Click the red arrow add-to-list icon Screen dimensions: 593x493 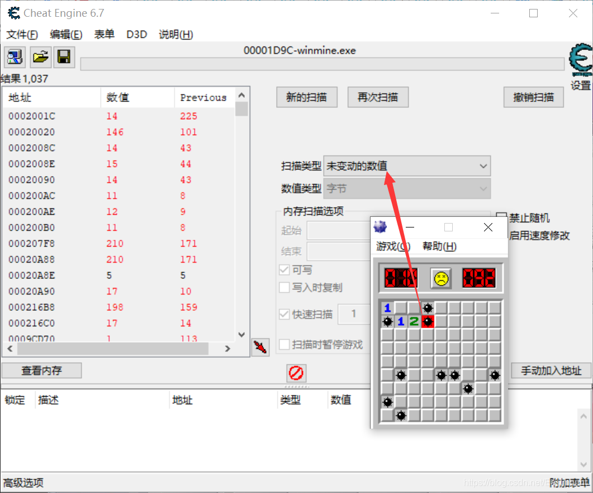(260, 347)
